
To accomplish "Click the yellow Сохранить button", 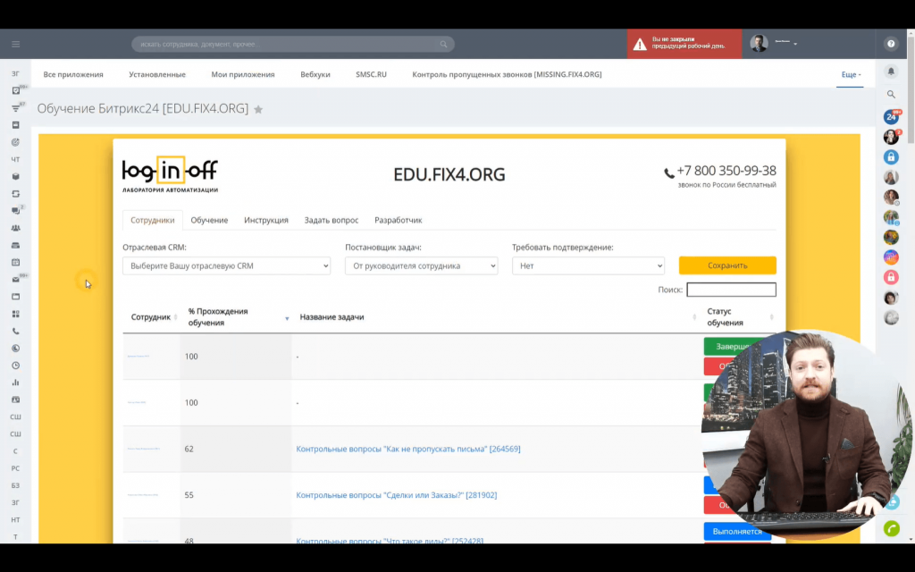I will click(727, 265).
